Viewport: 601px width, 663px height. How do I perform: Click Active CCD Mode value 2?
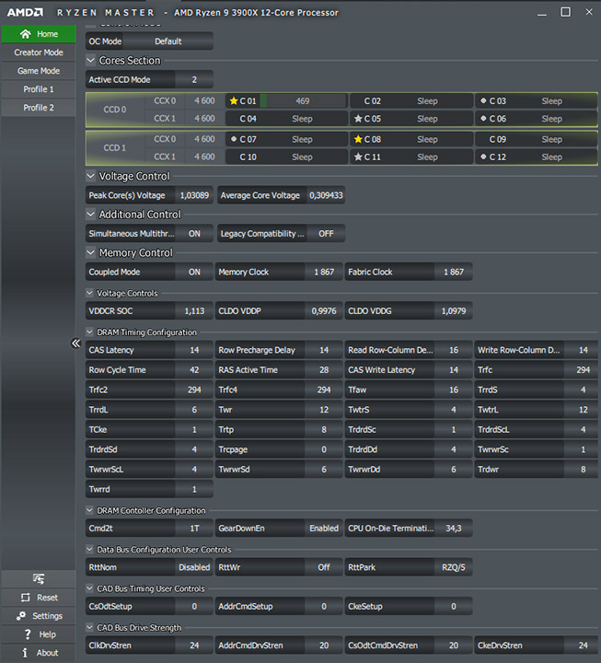pyautogui.click(x=194, y=79)
